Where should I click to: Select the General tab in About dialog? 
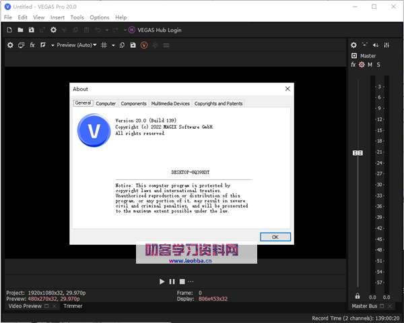83,103
